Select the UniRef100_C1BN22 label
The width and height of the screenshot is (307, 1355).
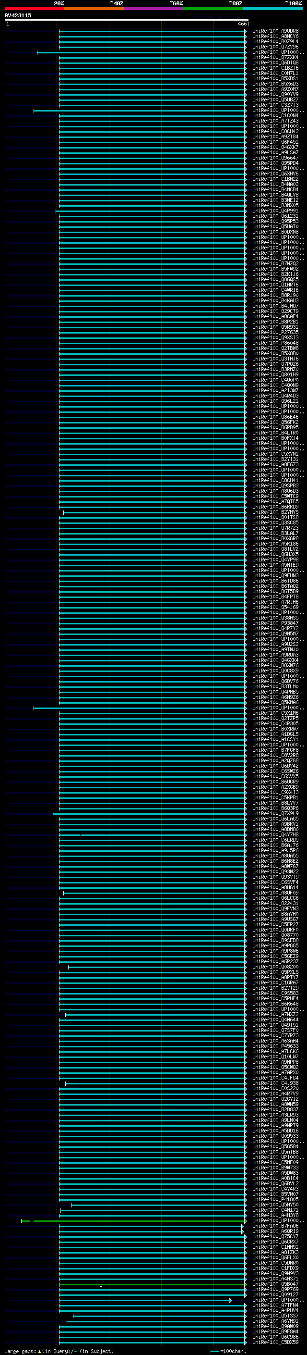pyautogui.click(x=275, y=179)
